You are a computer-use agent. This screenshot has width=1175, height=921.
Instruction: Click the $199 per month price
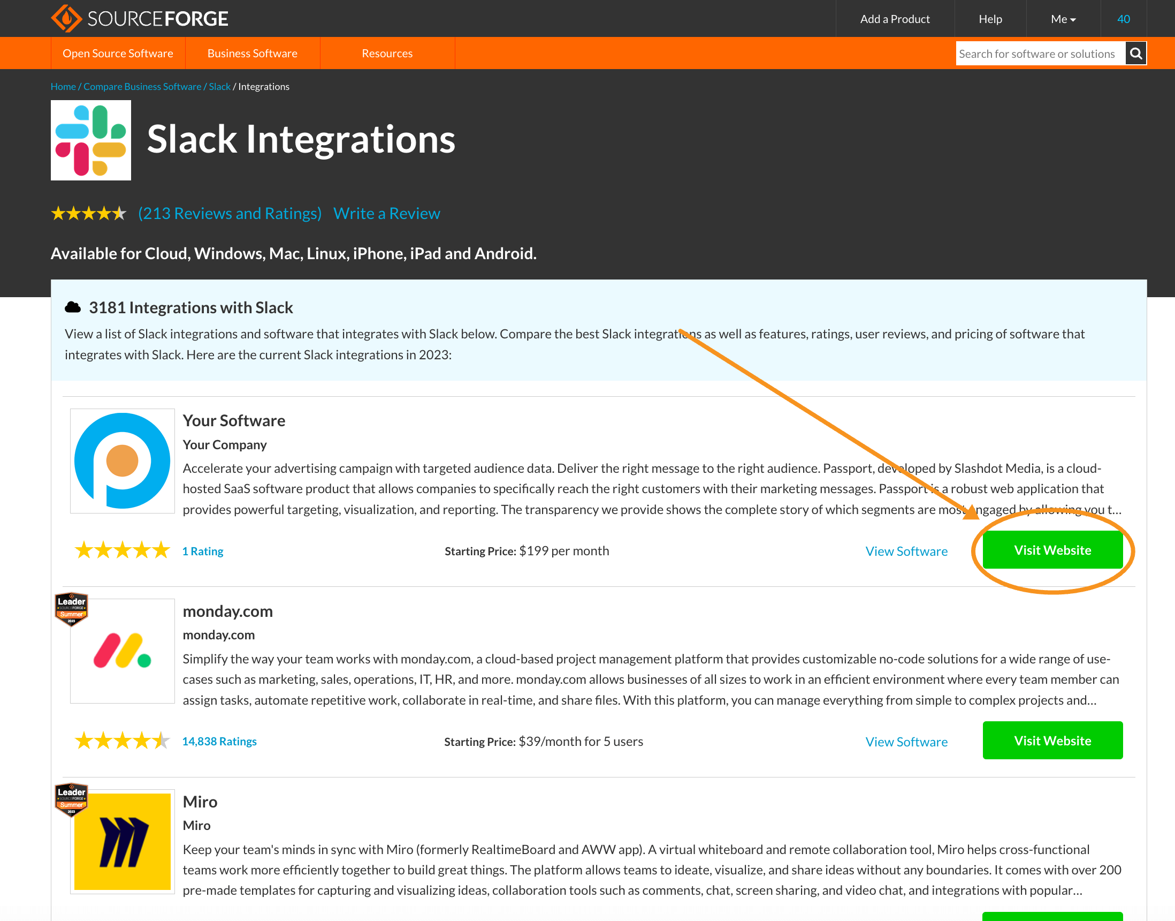coord(564,550)
